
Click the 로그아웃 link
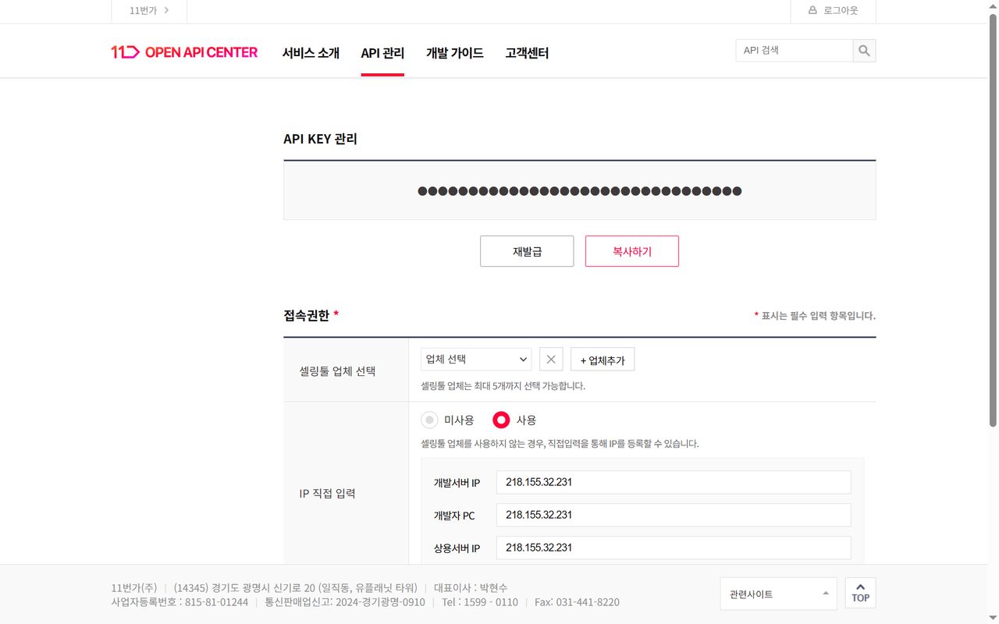(x=841, y=10)
